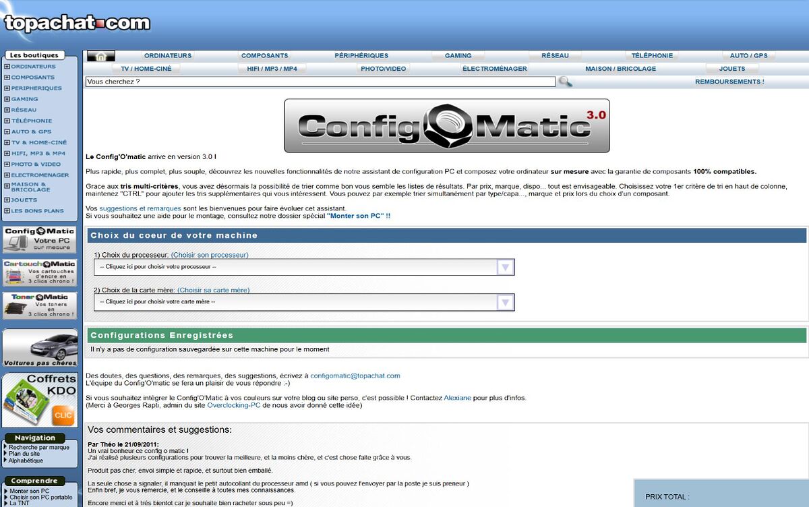Click the Config'O'Matic 3.0 main logo
The image size is (809, 507).
pyautogui.click(x=446, y=125)
